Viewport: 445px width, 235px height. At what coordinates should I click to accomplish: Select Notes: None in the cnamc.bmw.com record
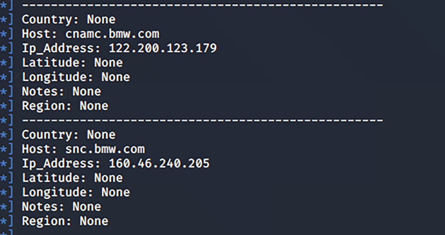(x=61, y=92)
